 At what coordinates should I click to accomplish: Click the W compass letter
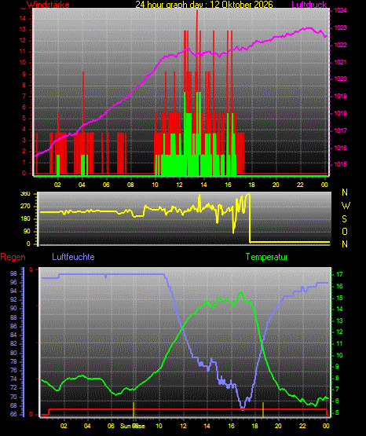pos(346,206)
